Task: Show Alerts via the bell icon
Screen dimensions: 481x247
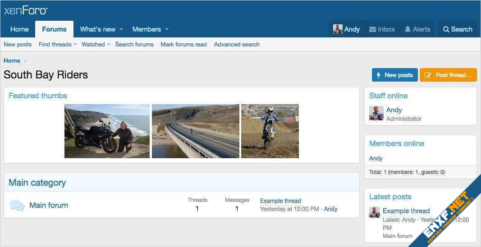Action: (x=408, y=29)
